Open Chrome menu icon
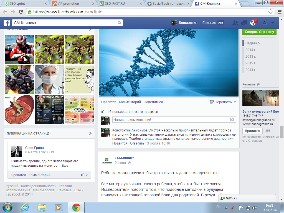The height and width of the screenshot is (213, 284). coord(280,12)
